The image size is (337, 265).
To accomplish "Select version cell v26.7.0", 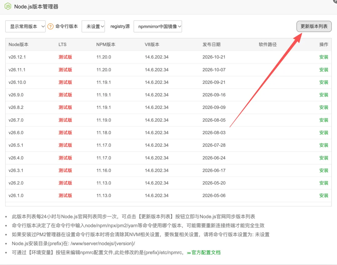I will click(x=16, y=120).
